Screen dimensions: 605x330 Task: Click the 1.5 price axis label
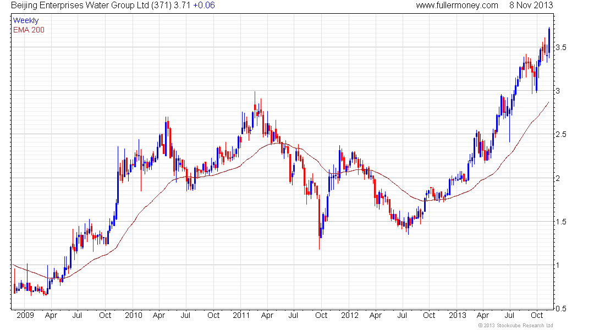coord(561,222)
